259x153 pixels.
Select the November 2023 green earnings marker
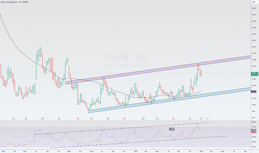pyautogui.click(x=59, y=119)
